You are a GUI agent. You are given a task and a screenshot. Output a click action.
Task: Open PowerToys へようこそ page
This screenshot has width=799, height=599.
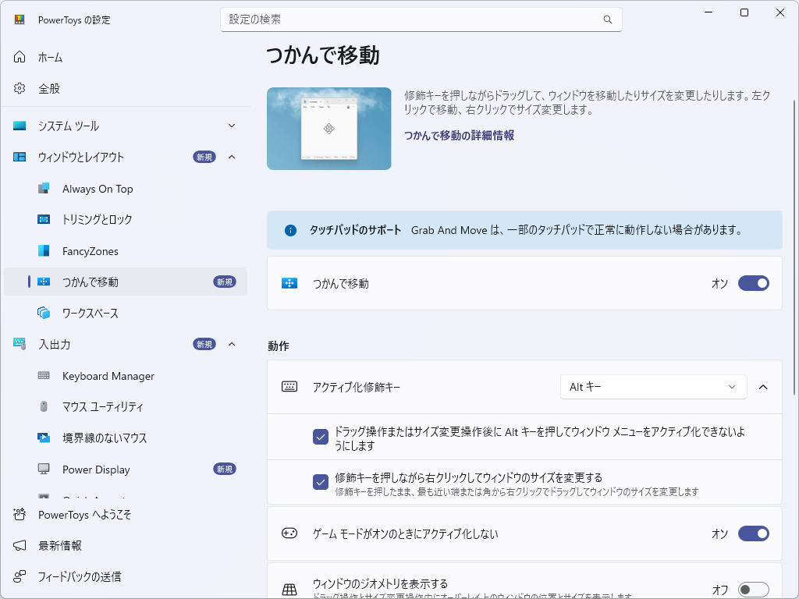(x=126, y=515)
